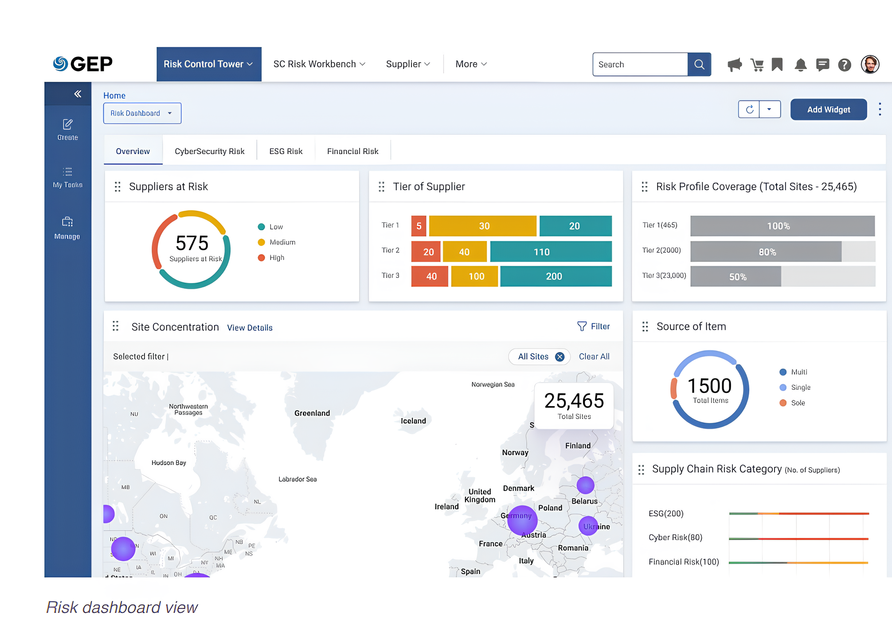The image size is (892, 628).
Task: Switch to the CyberSecurity Risk tab
Action: pos(209,151)
